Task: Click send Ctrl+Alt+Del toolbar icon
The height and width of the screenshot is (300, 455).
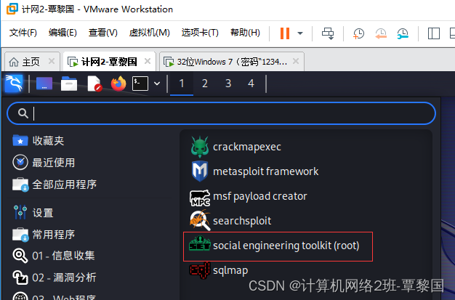Action: click(328, 33)
